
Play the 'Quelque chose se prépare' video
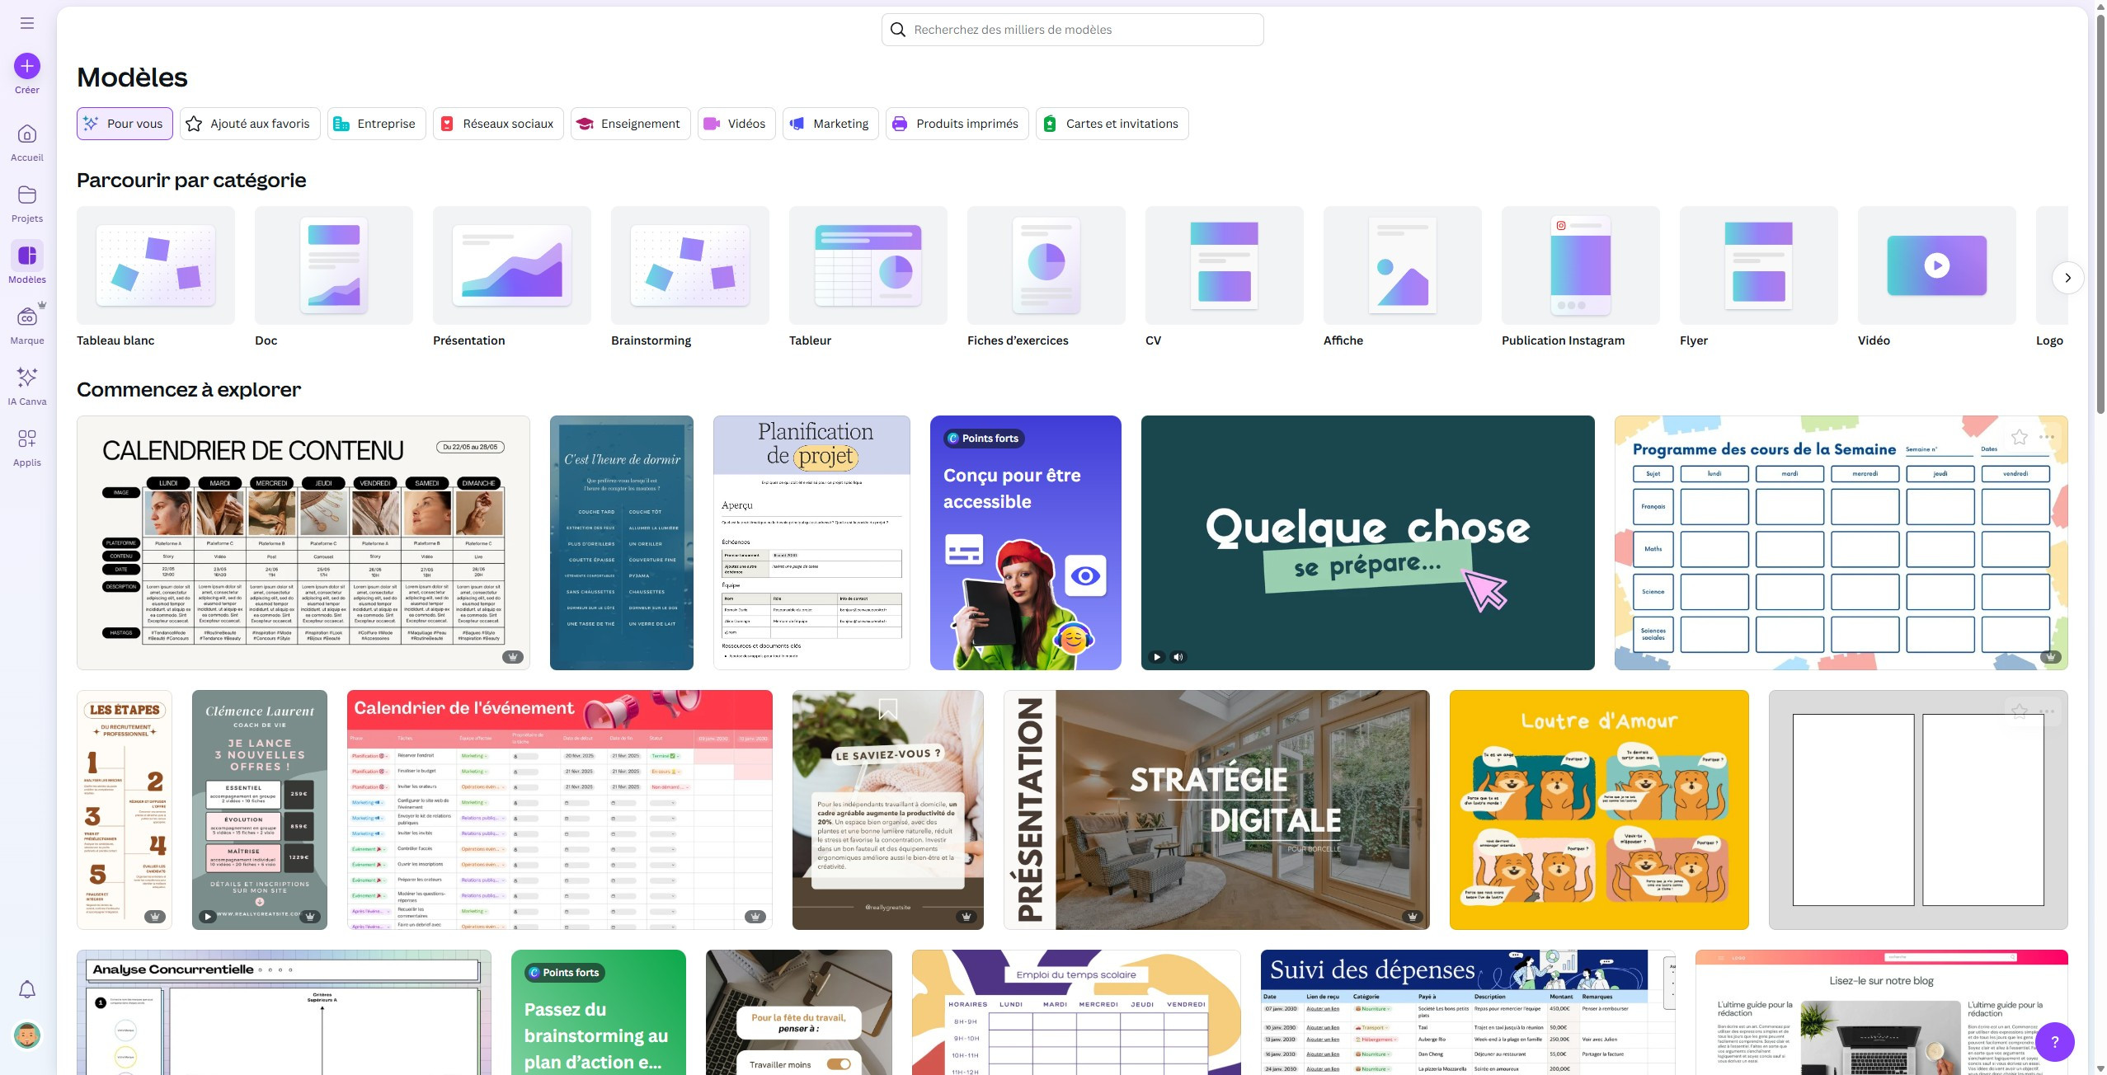(x=1157, y=657)
